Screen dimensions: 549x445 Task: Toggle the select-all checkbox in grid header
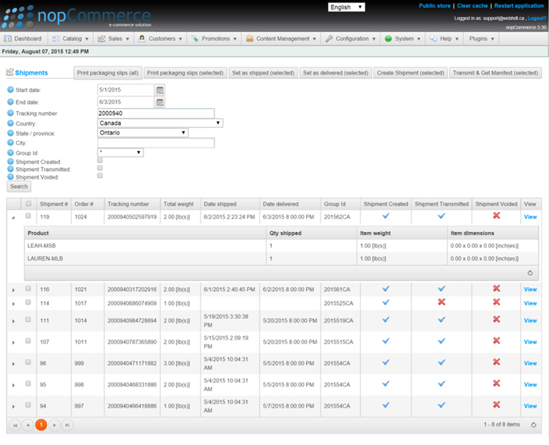pyautogui.click(x=29, y=203)
